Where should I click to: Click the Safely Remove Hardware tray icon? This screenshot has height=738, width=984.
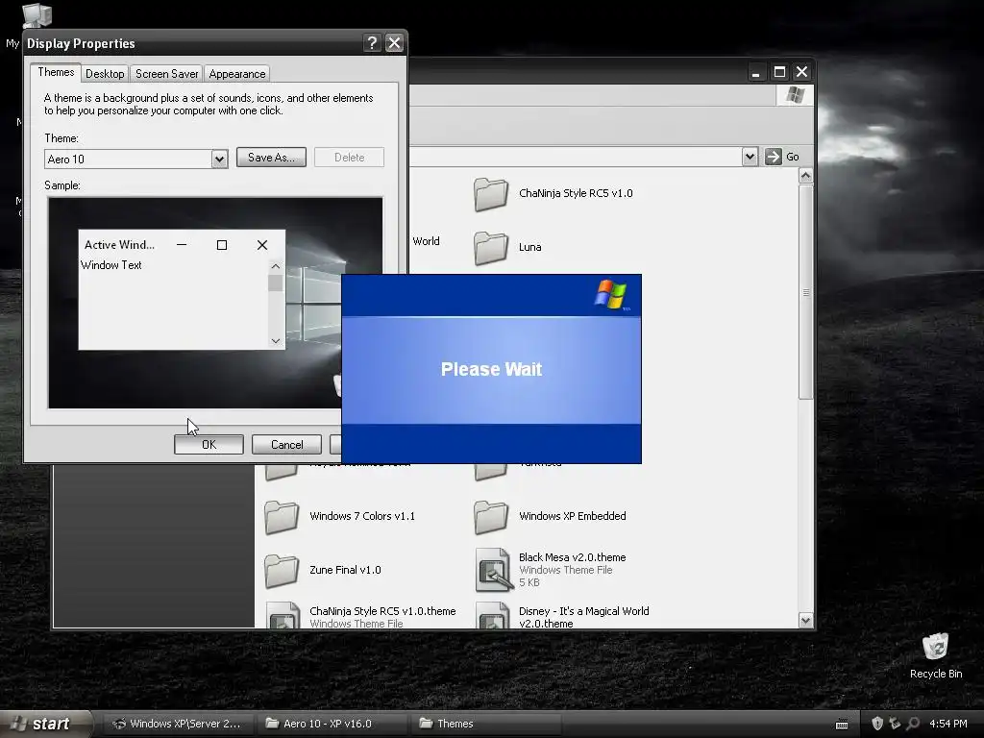[x=895, y=724]
